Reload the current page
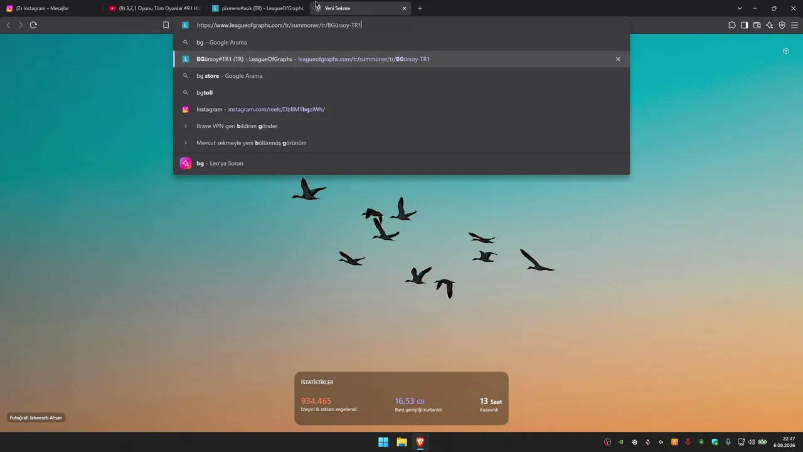The height and width of the screenshot is (452, 803). [33, 25]
